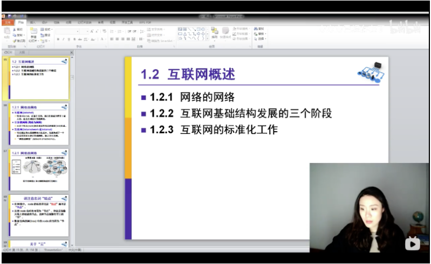Click the Find binoculars icon
The image size is (431, 264).
pyautogui.click(x=256, y=29)
